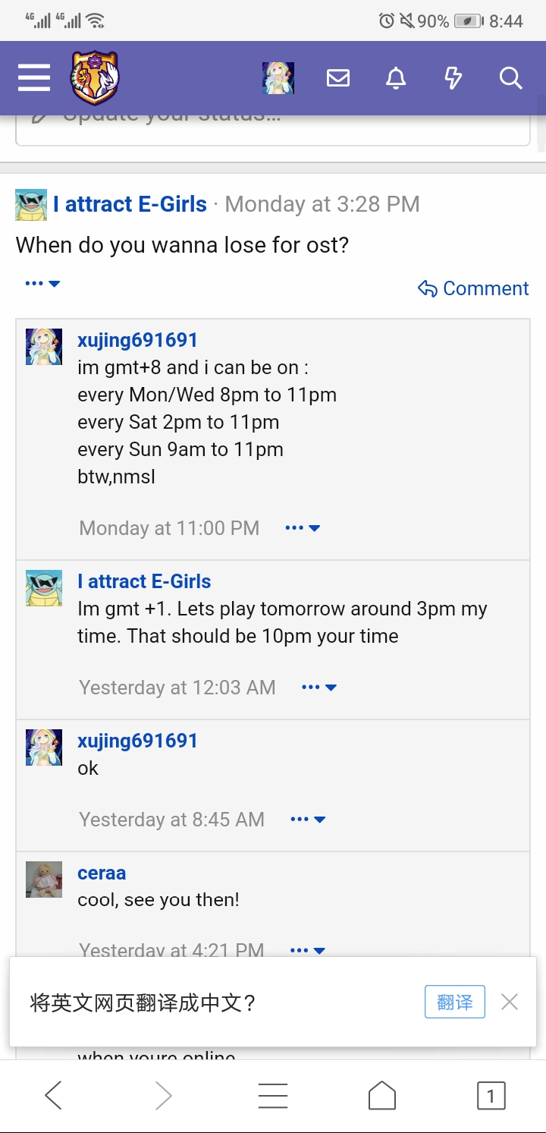Click the Comment link
This screenshot has height=1133, width=546.
click(473, 288)
